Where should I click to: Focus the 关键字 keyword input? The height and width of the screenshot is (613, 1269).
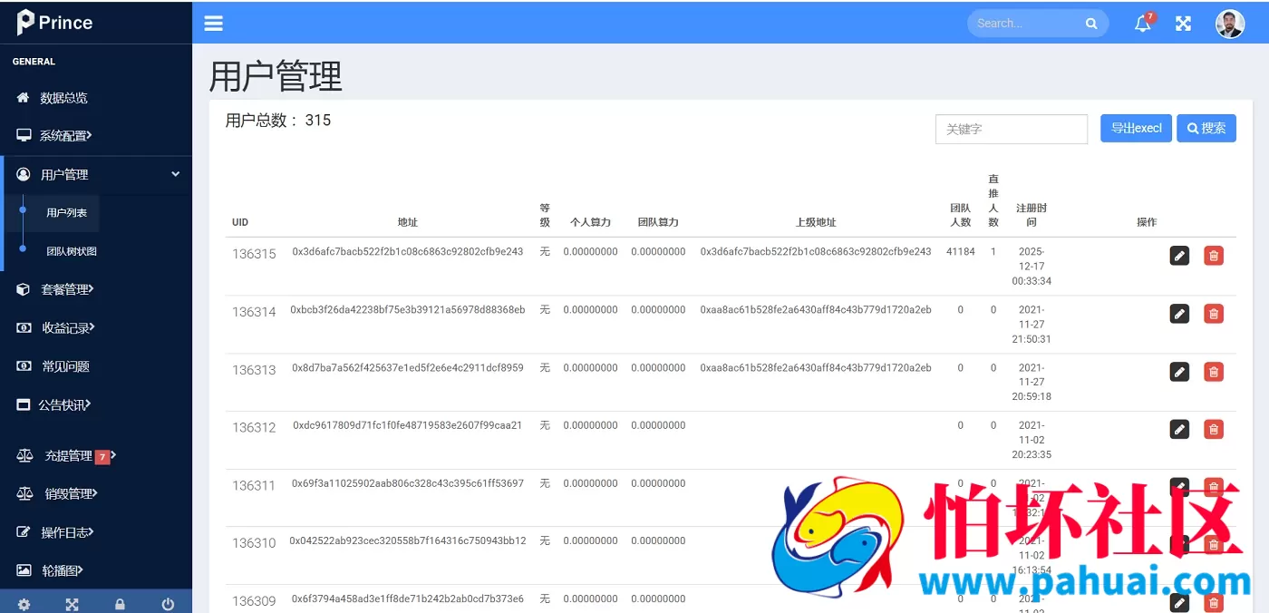1012,129
